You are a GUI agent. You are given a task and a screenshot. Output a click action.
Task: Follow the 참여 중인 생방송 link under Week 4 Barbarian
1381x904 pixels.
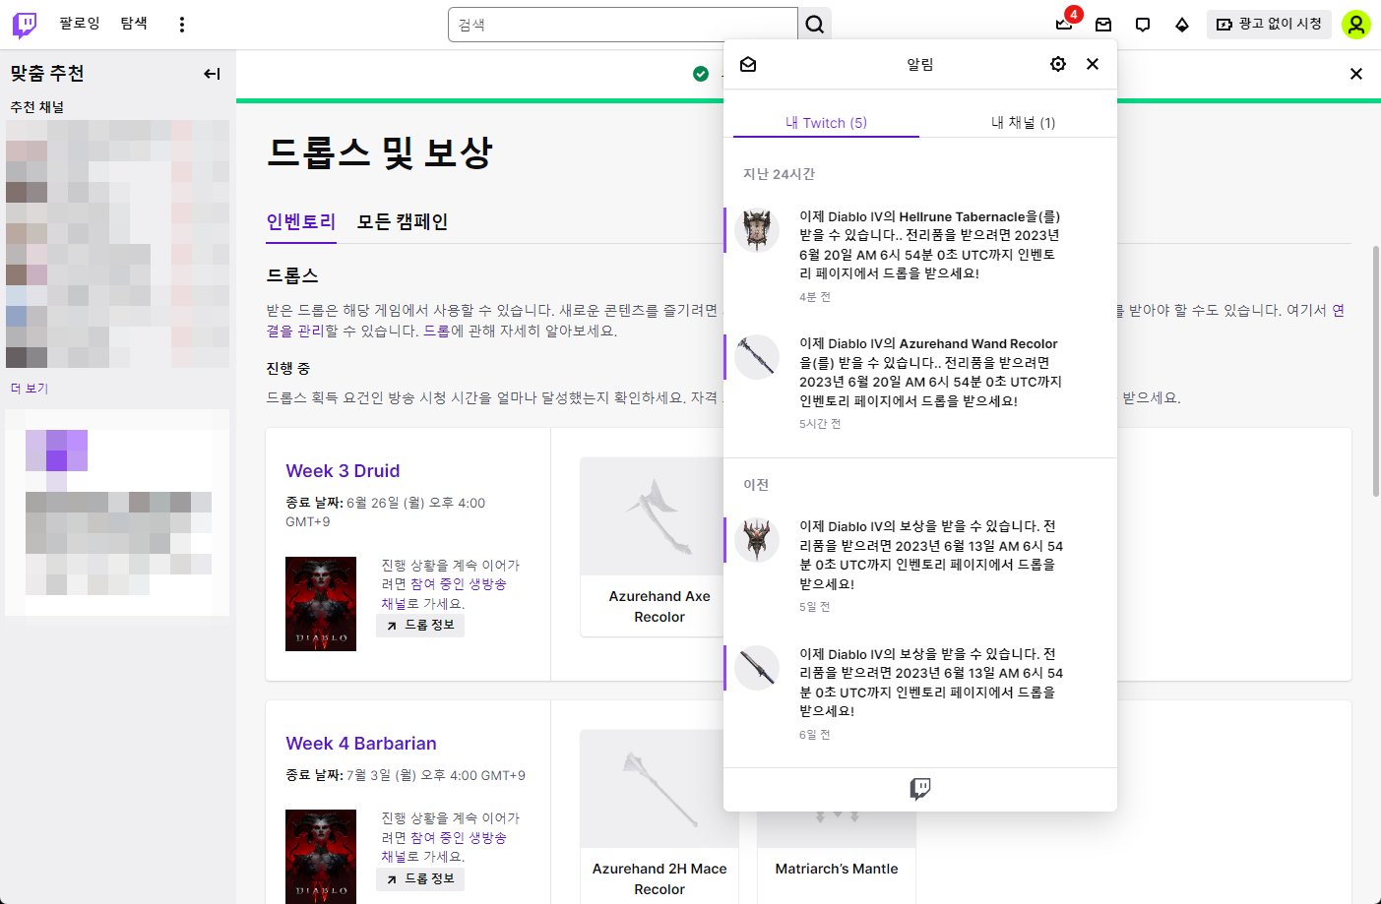click(x=459, y=838)
